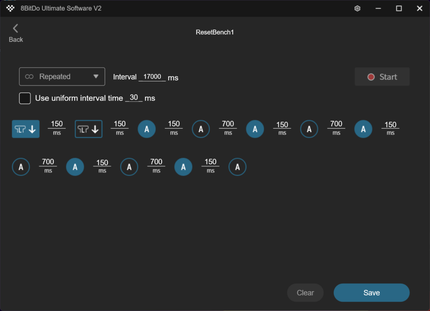Open the Repeated mode dropdown
Screen dimensions: 430x311
62,76
